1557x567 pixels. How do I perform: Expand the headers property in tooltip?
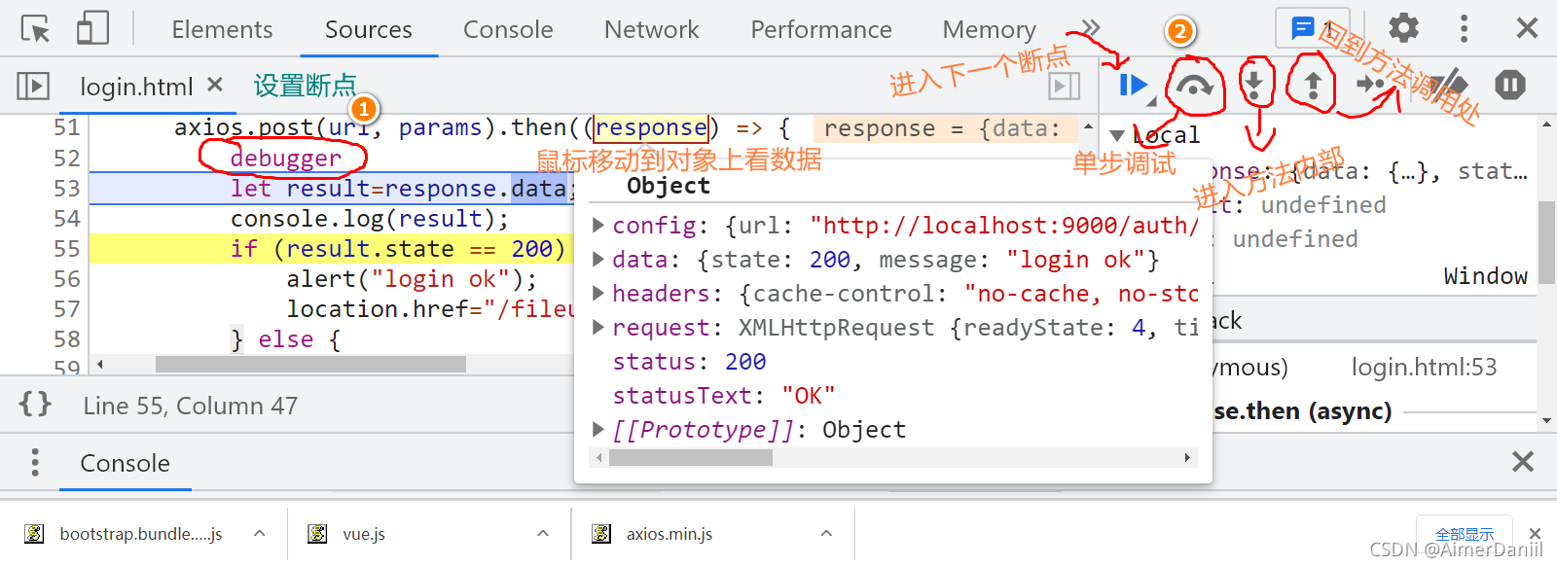point(599,294)
